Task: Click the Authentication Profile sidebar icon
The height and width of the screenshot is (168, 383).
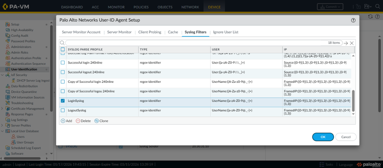Action: tap(8, 58)
